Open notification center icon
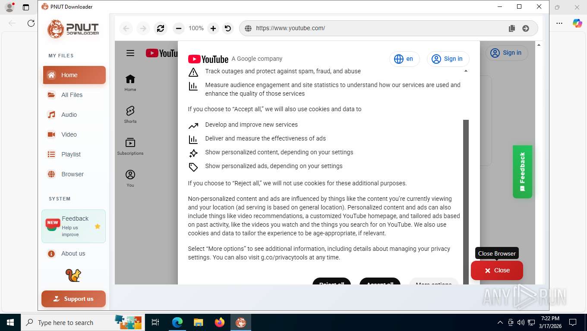Screen dimensions: 587x331 pyautogui.click(x=573, y=322)
